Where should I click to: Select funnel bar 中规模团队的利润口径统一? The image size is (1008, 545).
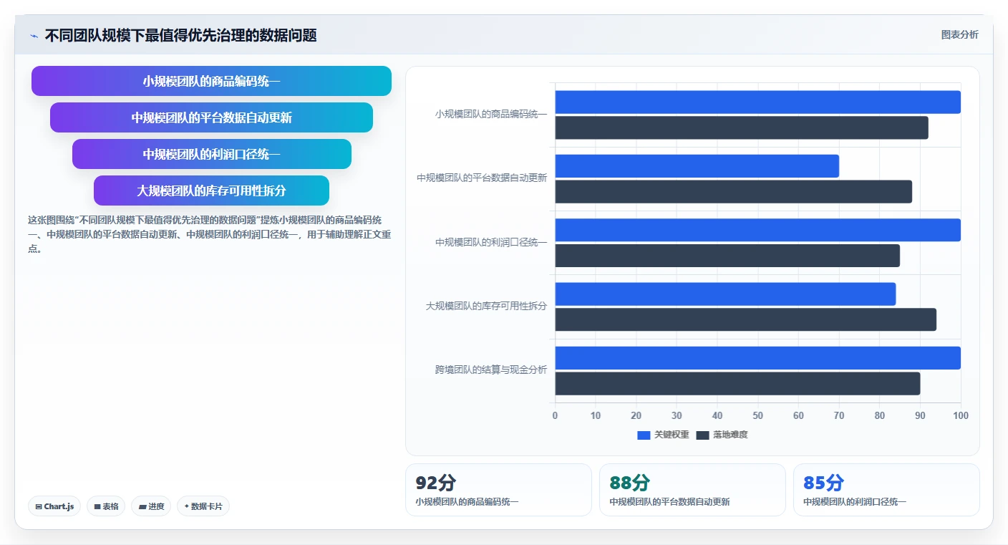pos(211,154)
